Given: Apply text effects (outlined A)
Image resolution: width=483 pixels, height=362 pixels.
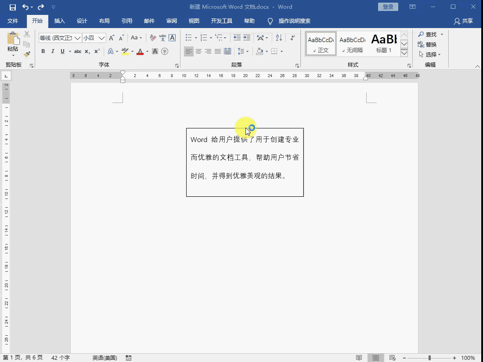Looking at the screenshot, I should pos(110,51).
